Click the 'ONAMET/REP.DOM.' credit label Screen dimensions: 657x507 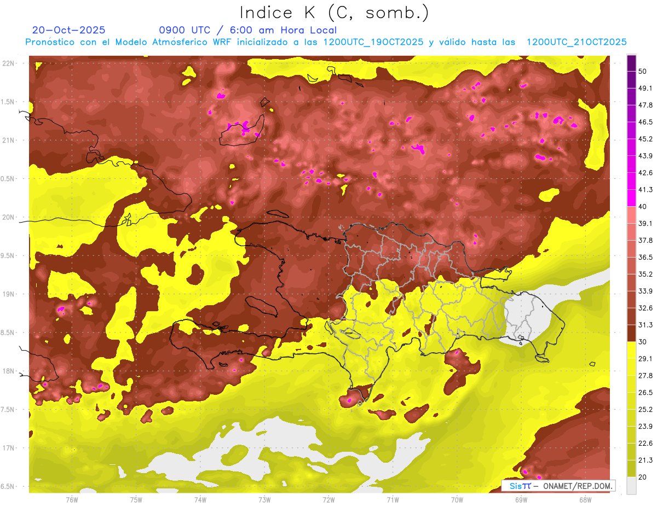click(578, 486)
